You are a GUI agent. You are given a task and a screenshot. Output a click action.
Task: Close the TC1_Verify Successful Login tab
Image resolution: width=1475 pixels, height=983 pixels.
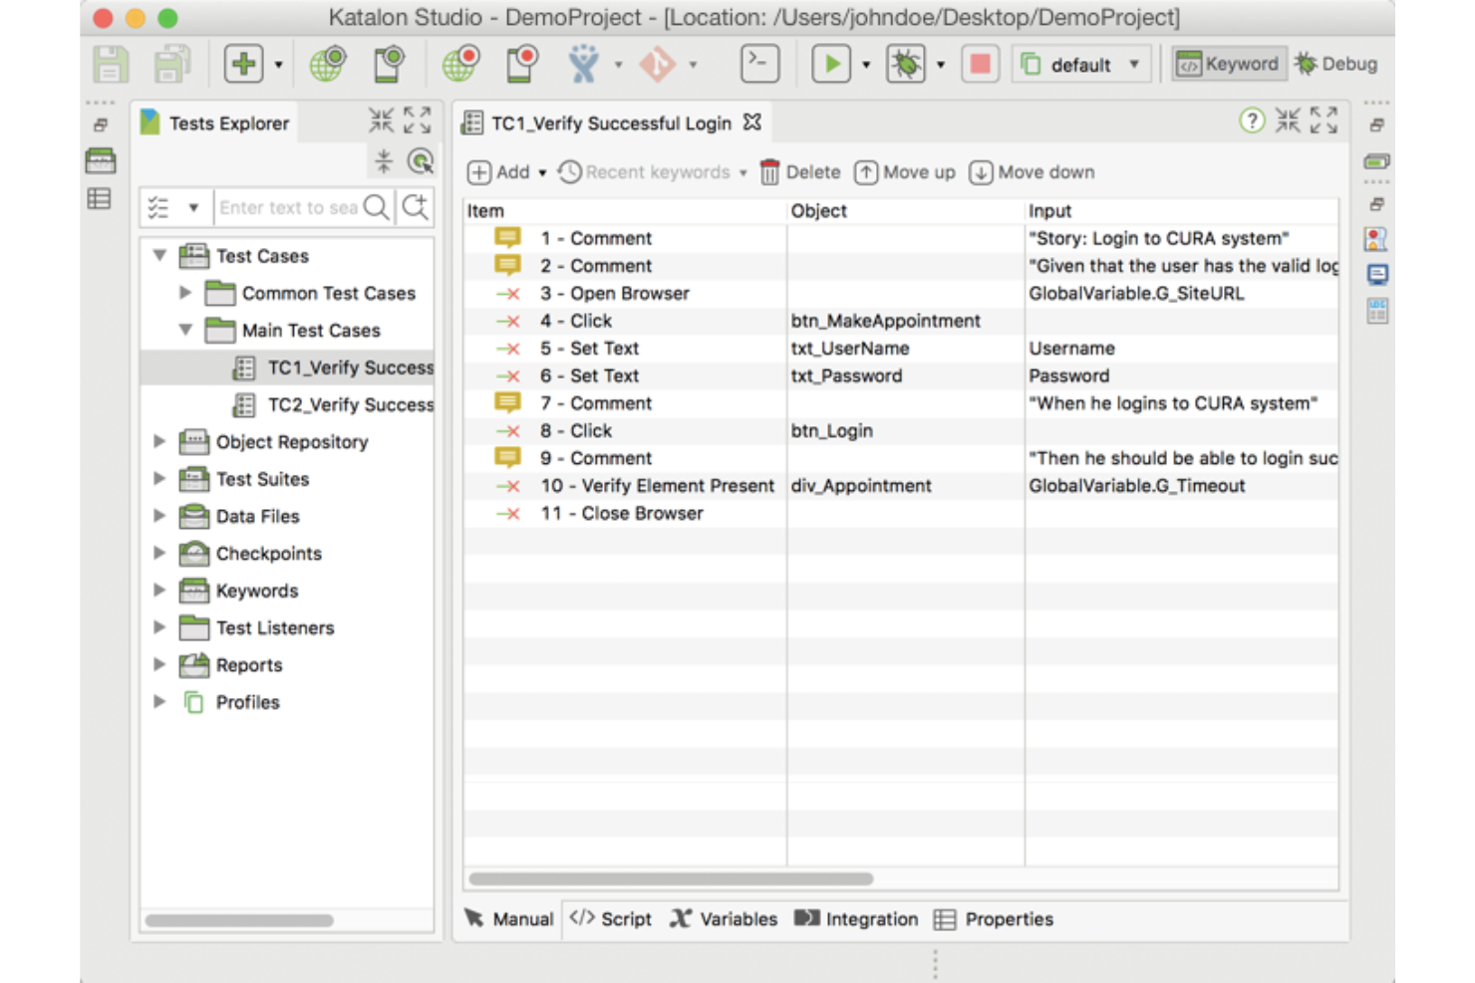click(752, 122)
